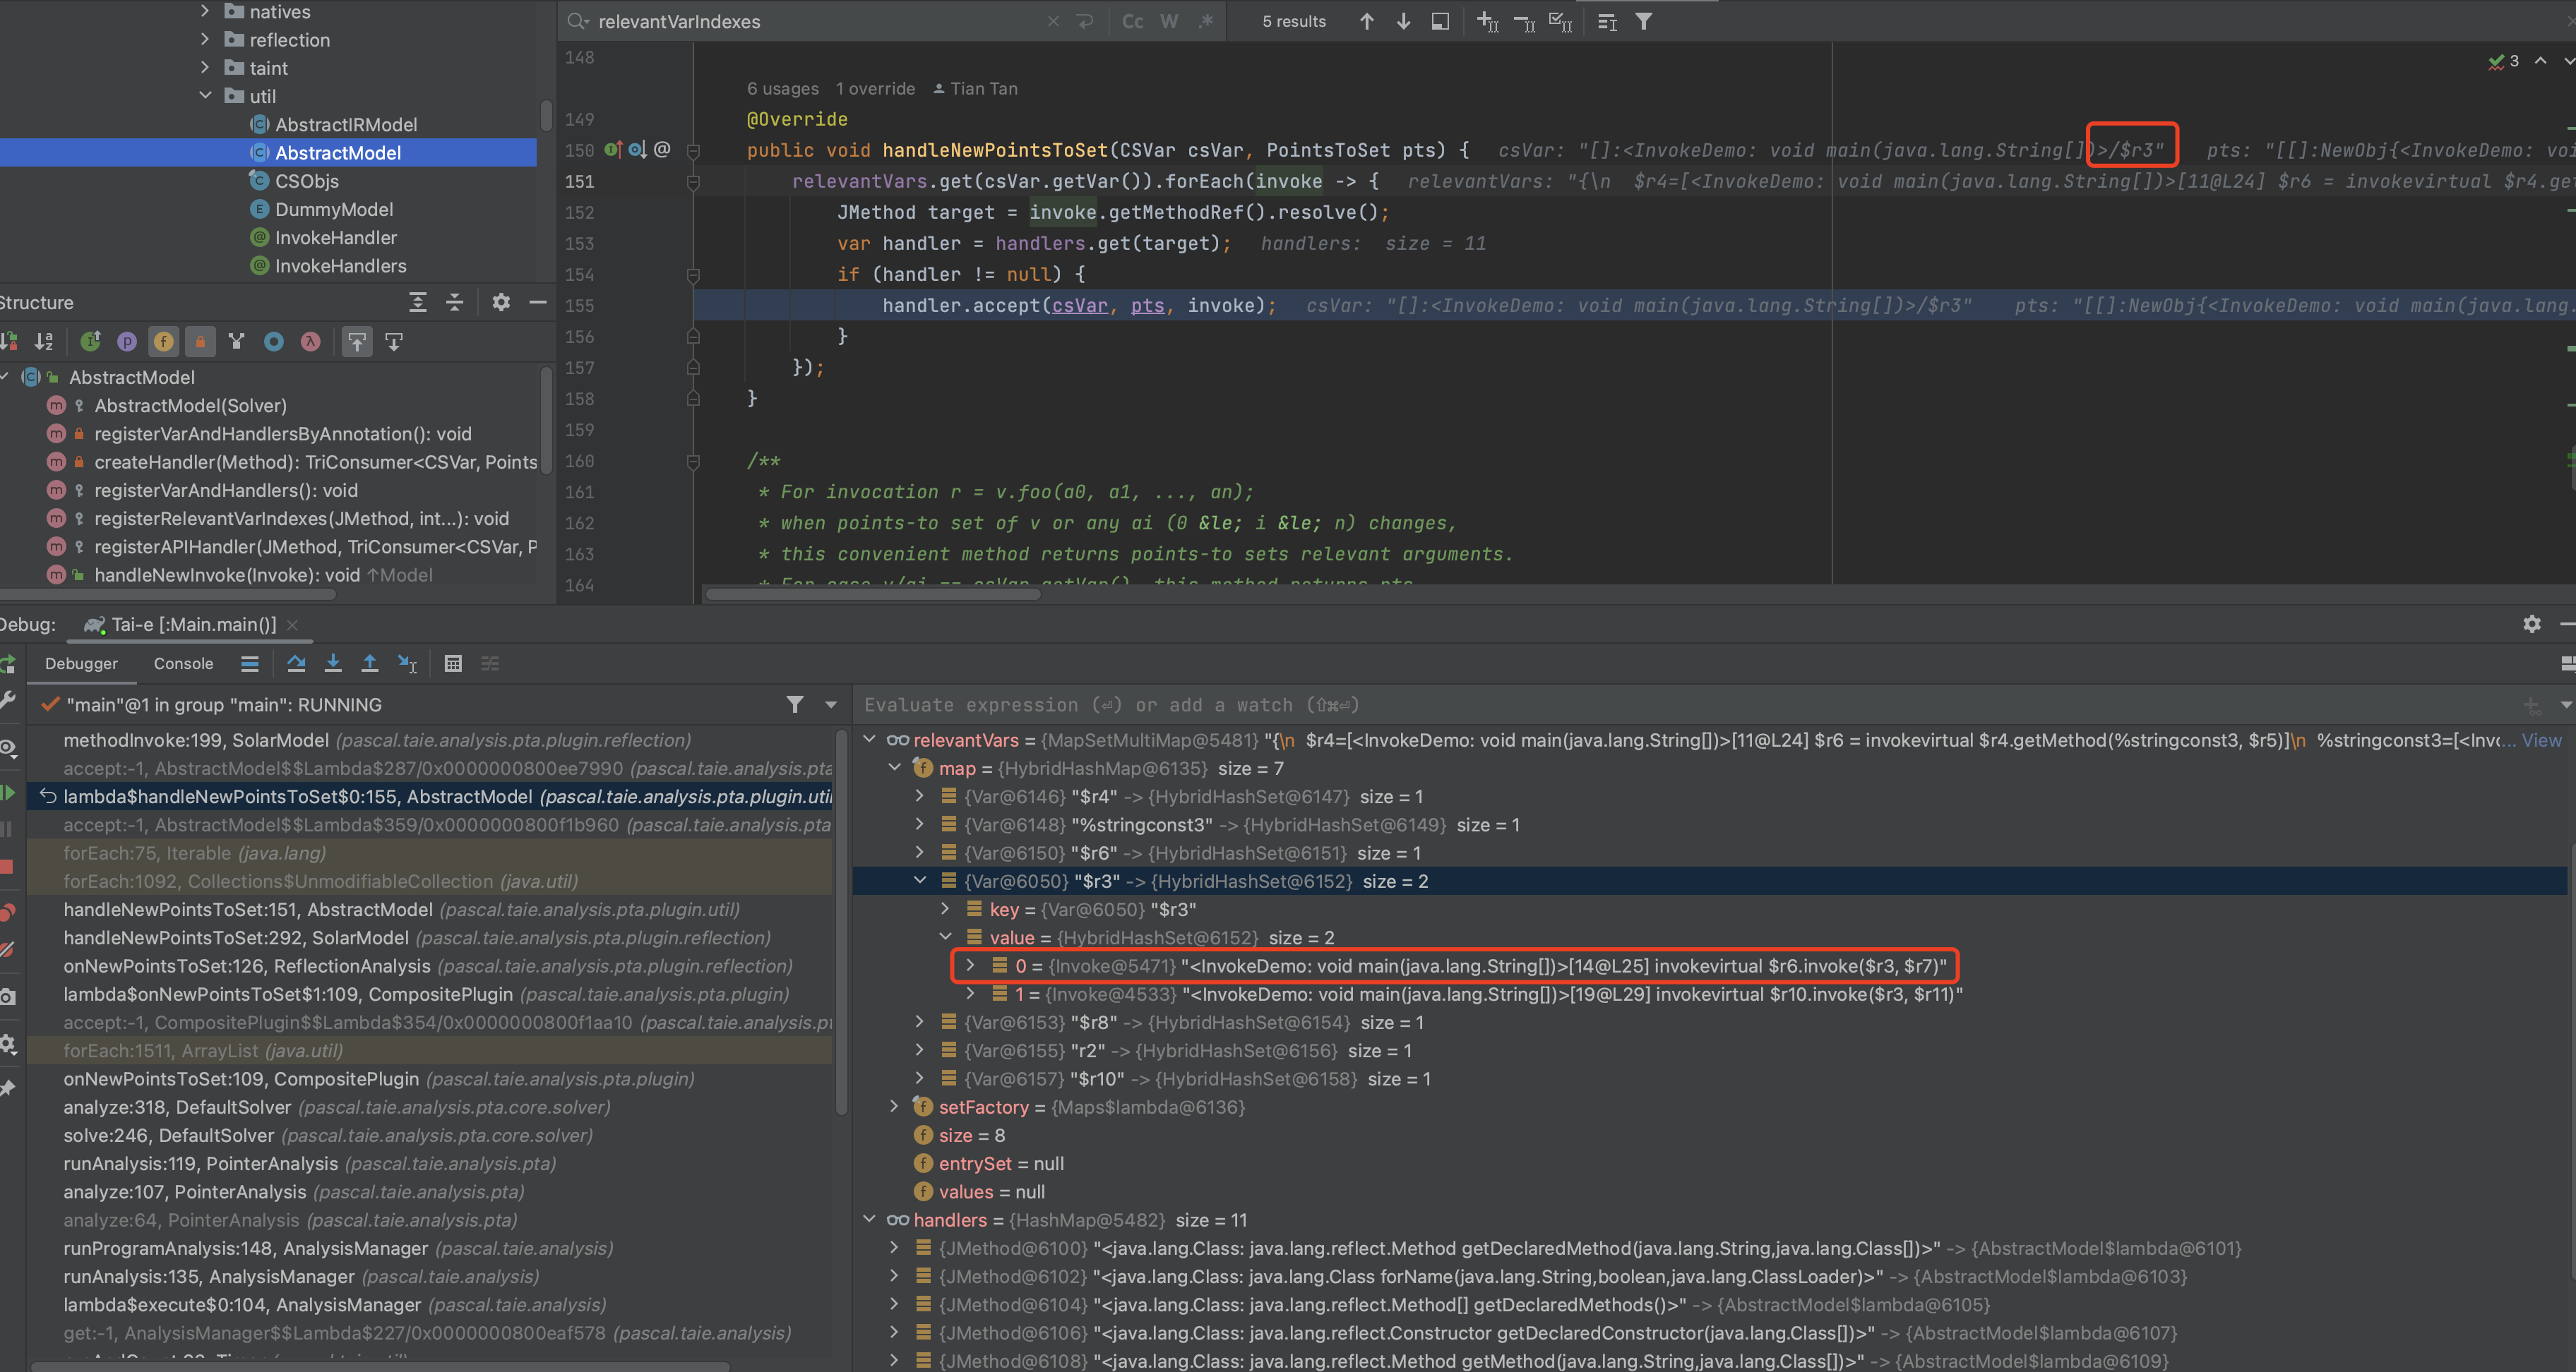Toggle Words (W) option in search
The image size is (2576, 1372).
pos(1169,22)
